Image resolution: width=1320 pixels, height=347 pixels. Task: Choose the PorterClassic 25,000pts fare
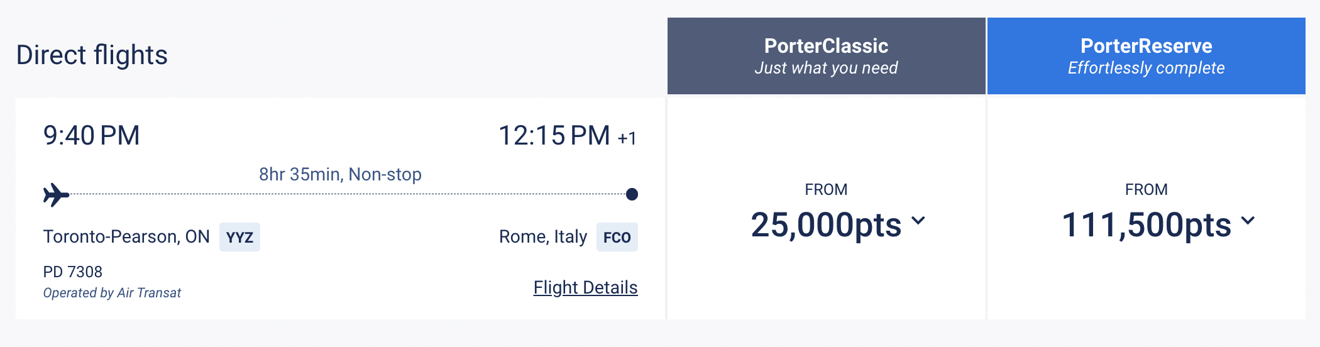[x=826, y=224]
